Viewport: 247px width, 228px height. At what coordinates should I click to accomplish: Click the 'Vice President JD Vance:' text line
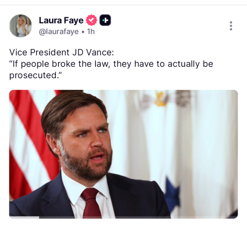click(x=62, y=52)
